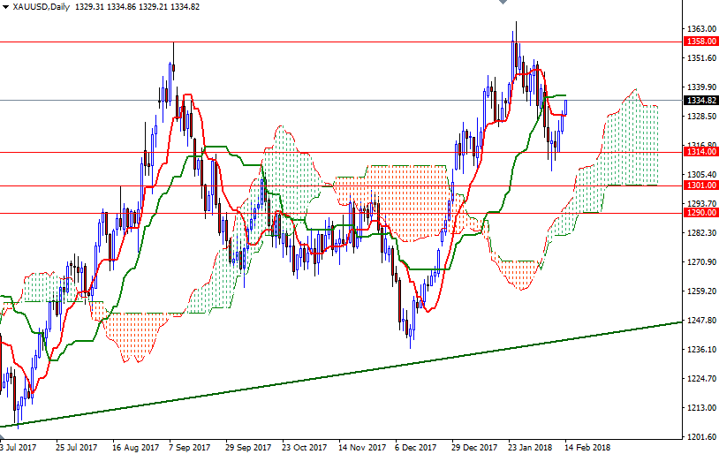Click the 1247.80 price scale label
Image resolution: width=719 pixels, height=454 pixels.
pyautogui.click(x=701, y=321)
